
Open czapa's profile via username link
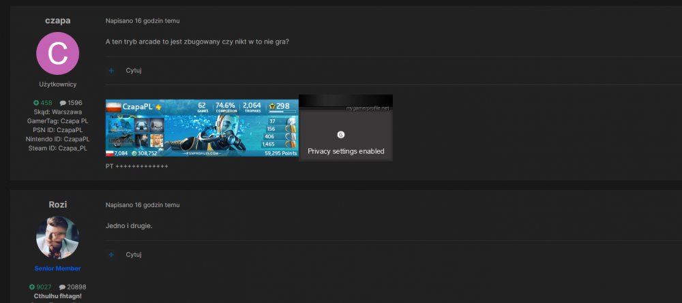(x=57, y=20)
